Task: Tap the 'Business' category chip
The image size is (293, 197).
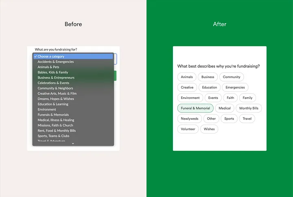Action: point(208,77)
